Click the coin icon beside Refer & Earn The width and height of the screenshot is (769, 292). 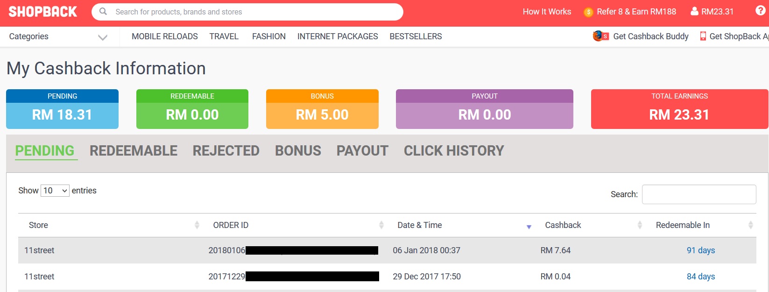pyautogui.click(x=588, y=12)
